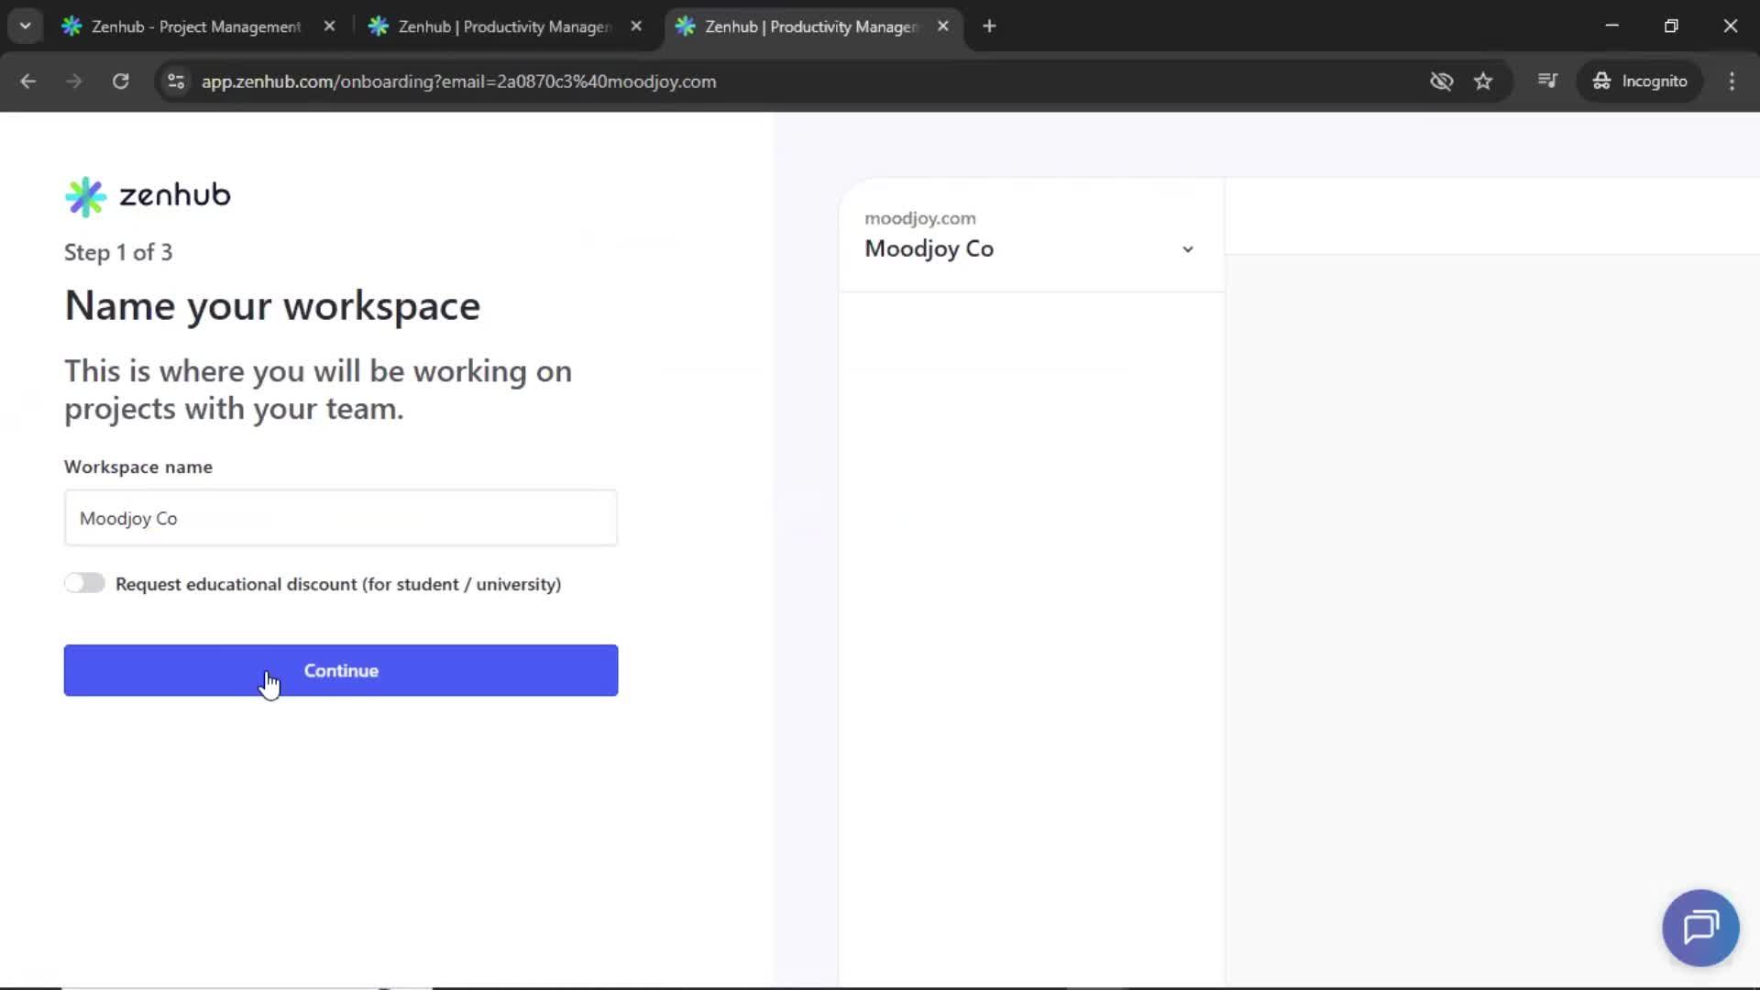The width and height of the screenshot is (1760, 990).
Task: Open the tab search dropdown arrow
Action: [25, 26]
